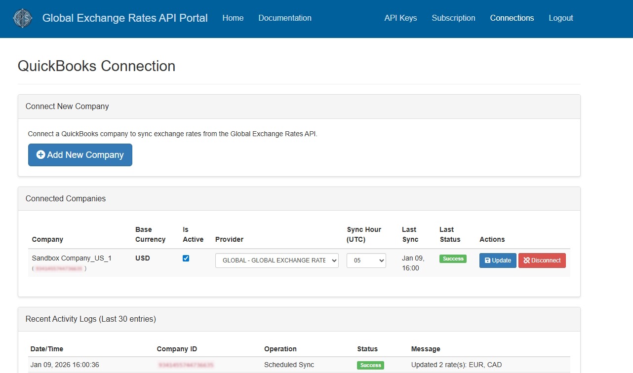Click the Update button
The image size is (633, 373).
498,261
